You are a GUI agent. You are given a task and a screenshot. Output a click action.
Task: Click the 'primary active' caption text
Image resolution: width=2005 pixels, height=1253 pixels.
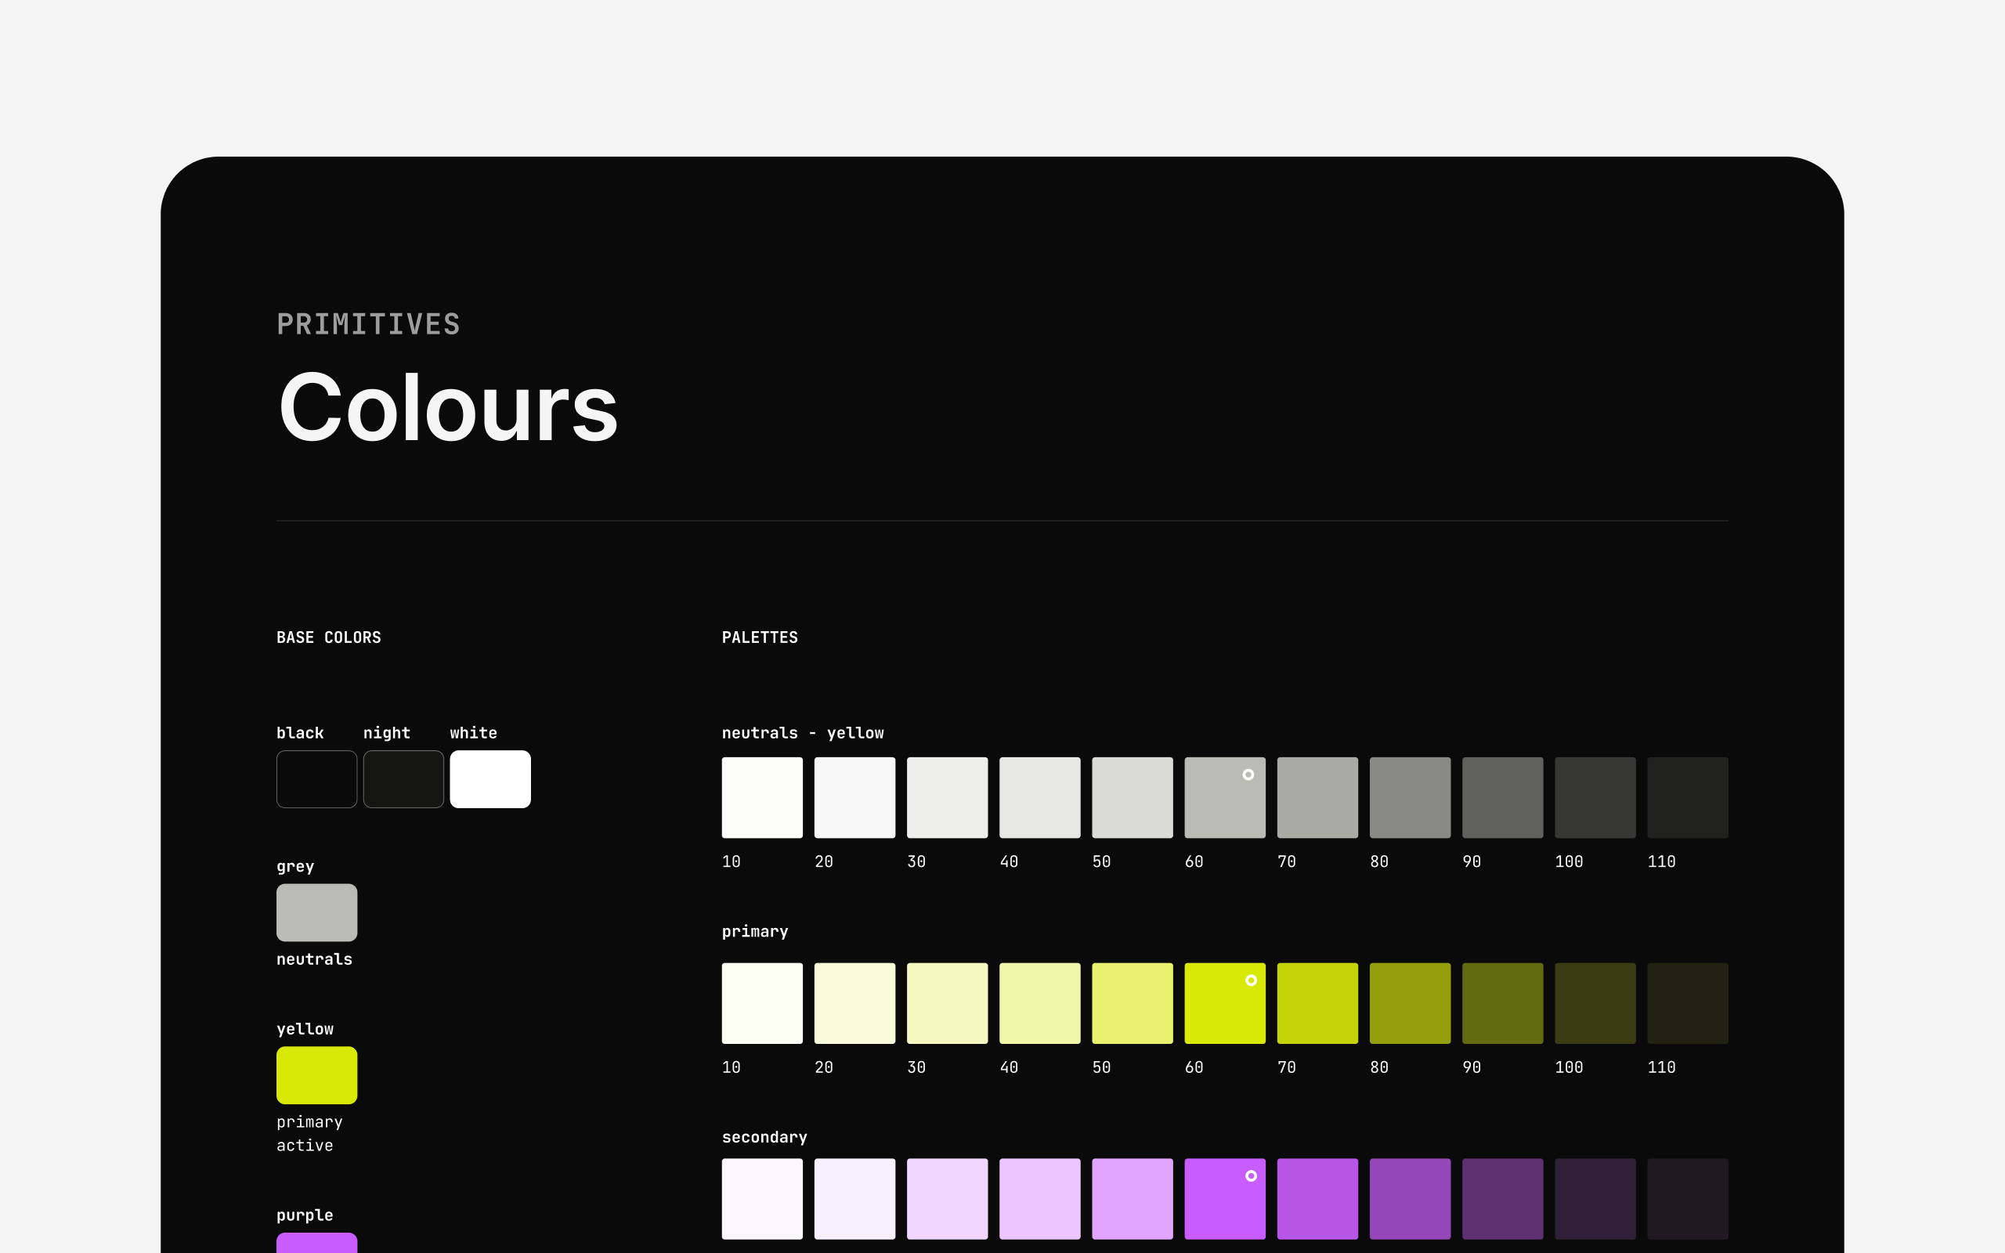(310, 1134)
